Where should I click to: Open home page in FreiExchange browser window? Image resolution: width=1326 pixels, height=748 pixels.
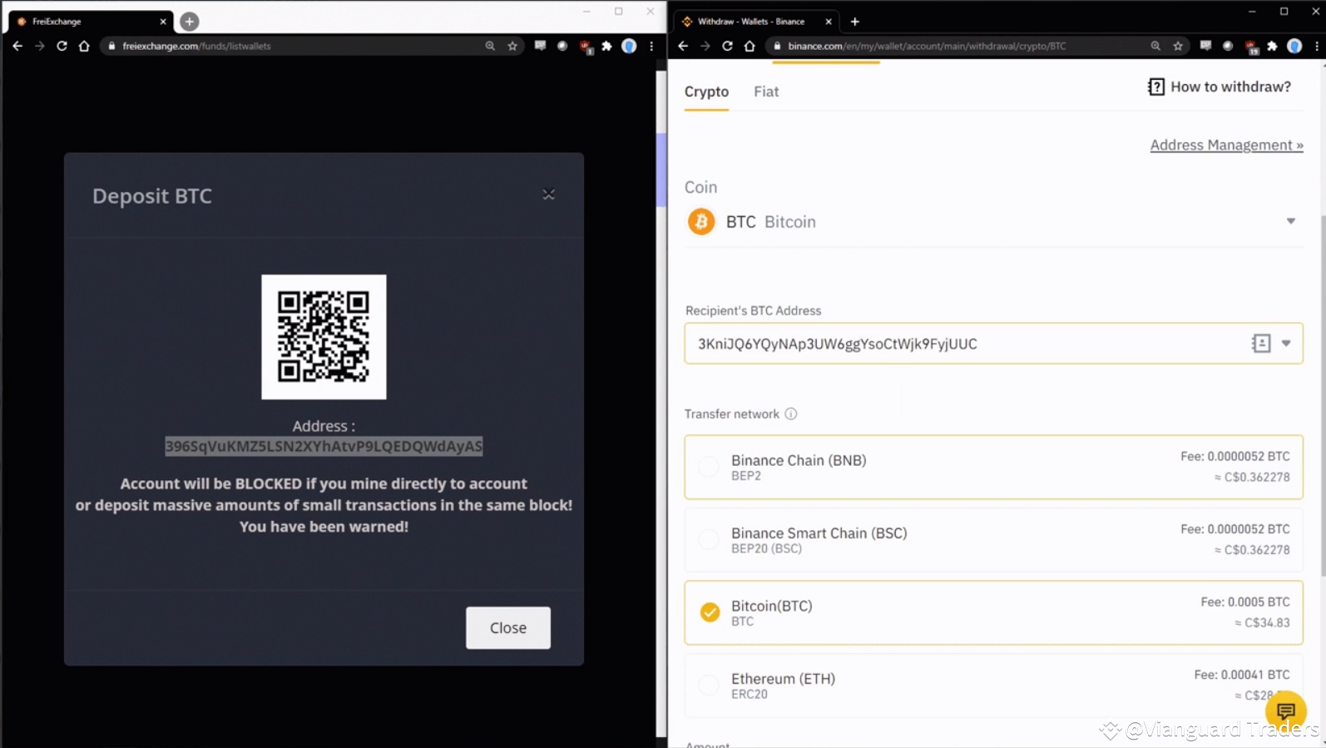84,46
